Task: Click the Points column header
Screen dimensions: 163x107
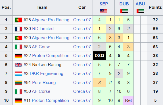Action: (155, 7)
